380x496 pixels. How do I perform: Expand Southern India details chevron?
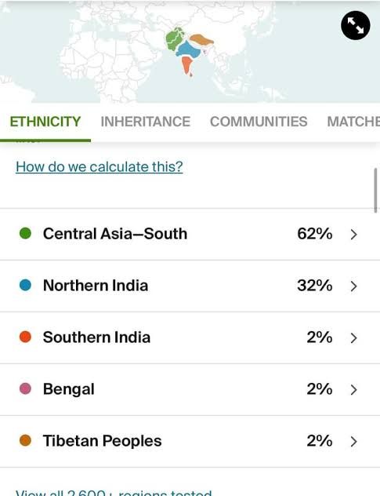click(x=354, y=337)
